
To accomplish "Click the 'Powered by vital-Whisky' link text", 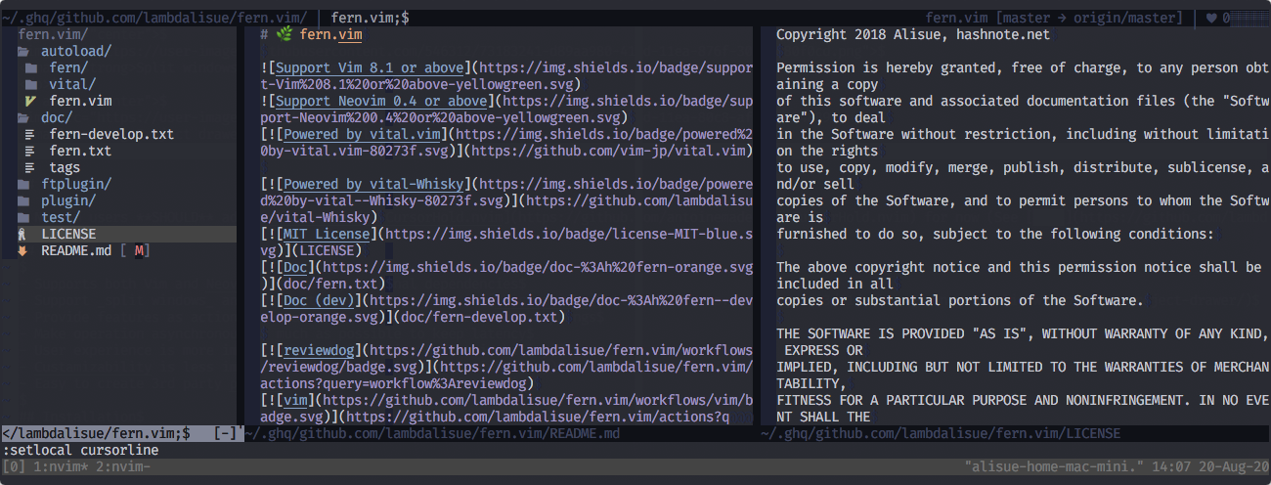I will pos(374,184).
